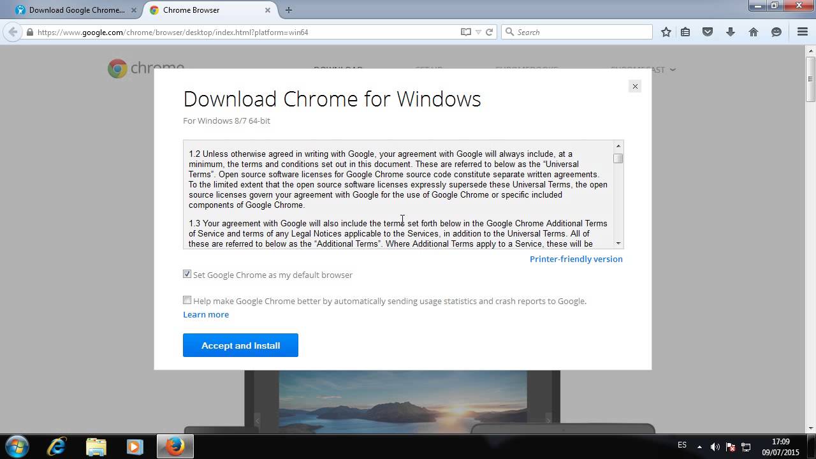Viewport: 816px width, 459px height.
Task: Enable sending usage statistics to Google
Action: point(187,300)
